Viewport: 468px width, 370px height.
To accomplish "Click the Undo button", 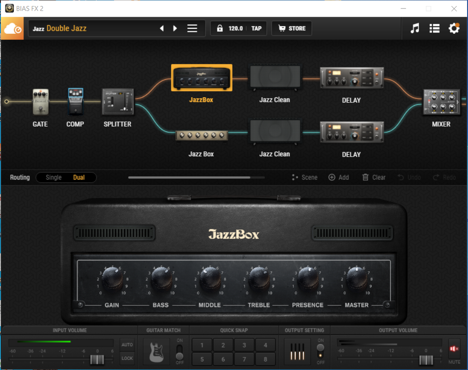I will point(409,177).
